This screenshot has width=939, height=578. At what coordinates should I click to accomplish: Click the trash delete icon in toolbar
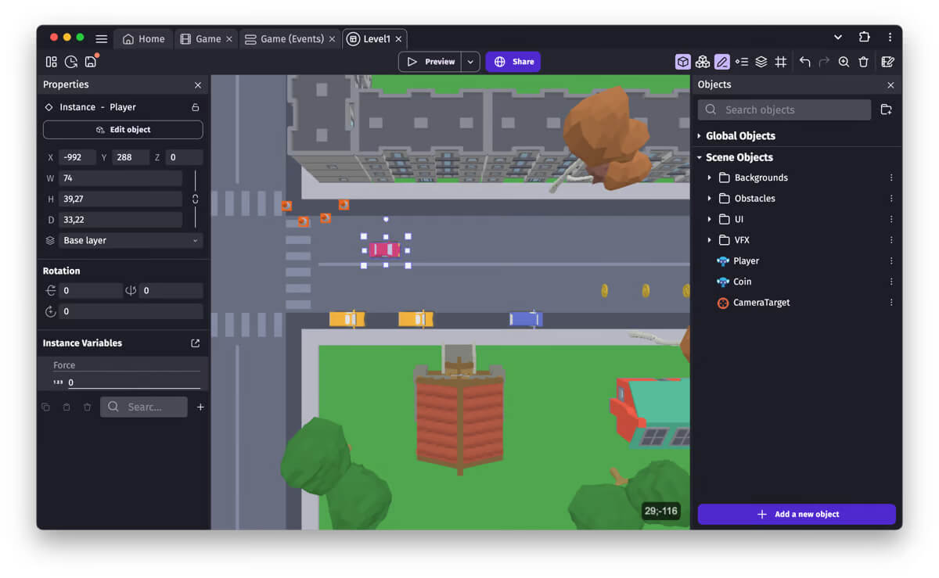pyautogui.click(x=864, y=62)
